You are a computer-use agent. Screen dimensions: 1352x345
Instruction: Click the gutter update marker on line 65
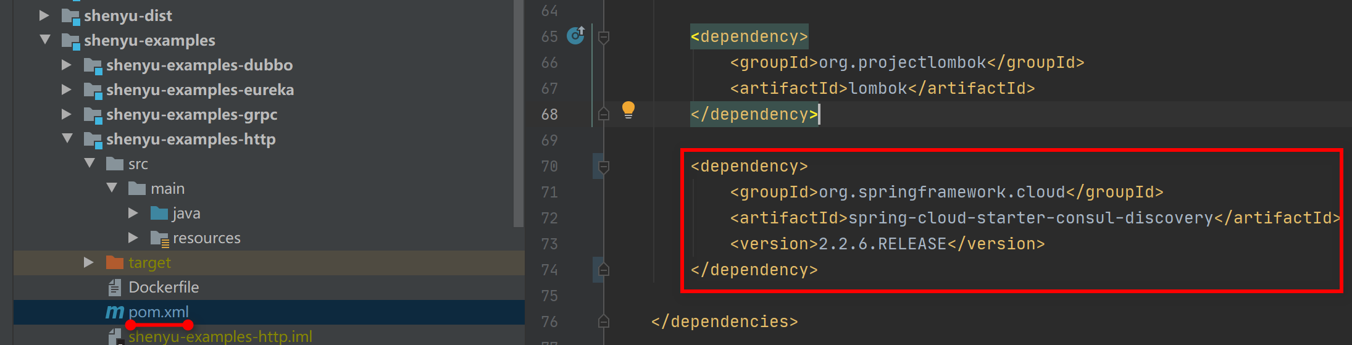coord(575,36)
